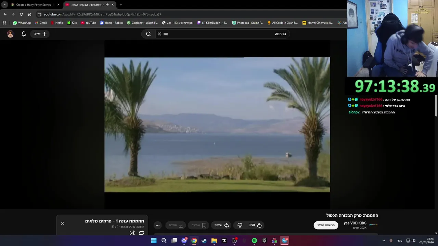Open the playlist title החממה עונה 1
The height and width of the screenshot is (246, 438).
pyautogui.click(x=115, y=221)
